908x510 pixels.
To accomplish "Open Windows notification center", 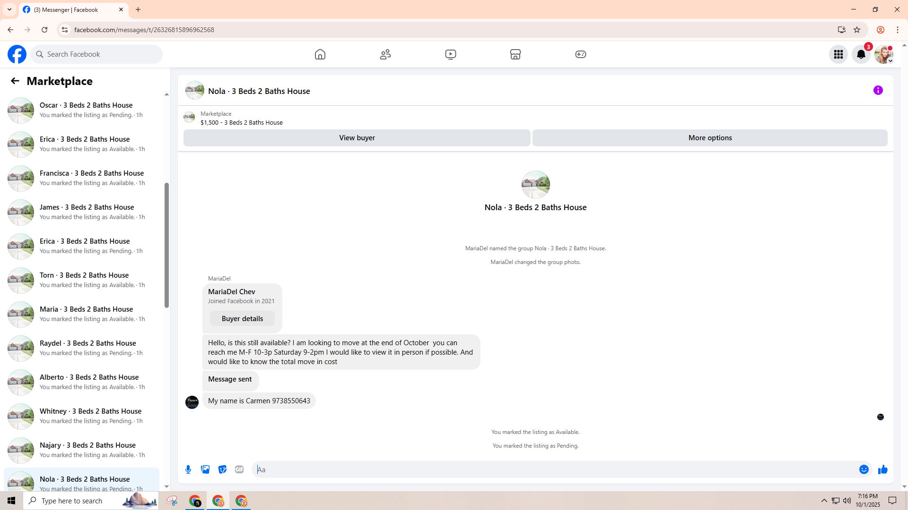I will click(x=892, y=501).
